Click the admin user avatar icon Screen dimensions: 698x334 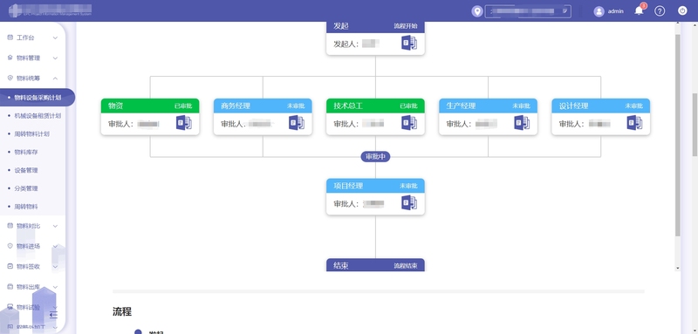599,11
